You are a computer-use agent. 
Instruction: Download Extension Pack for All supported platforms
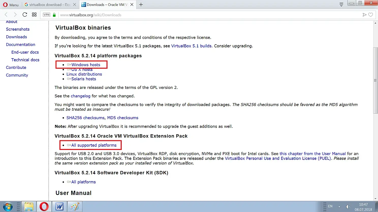point(94,145)
